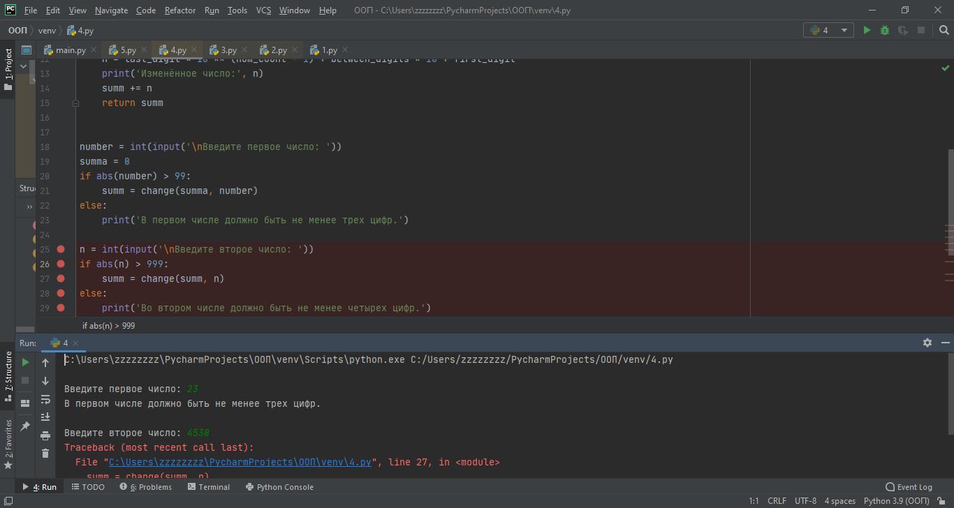Change line separator CRLF in status bar
The image size is (954, 508).
[777, 500]
